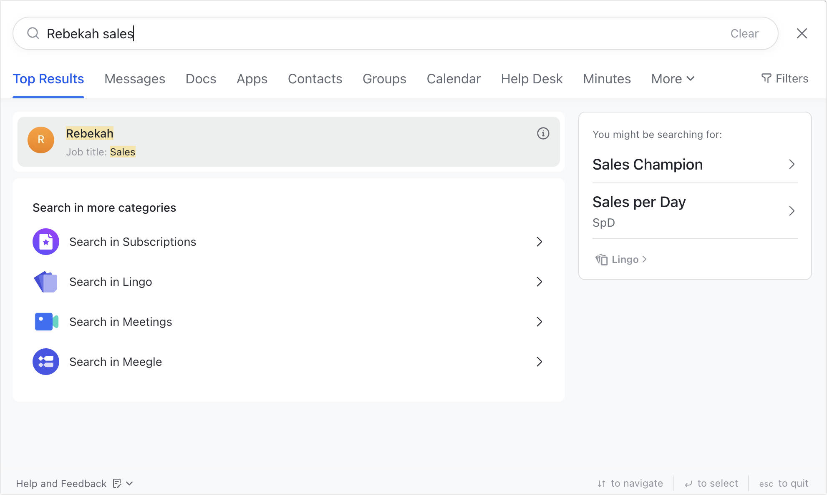Click Search in Meegle label
The width and height of the screenshot is (827, 495).
116,362
